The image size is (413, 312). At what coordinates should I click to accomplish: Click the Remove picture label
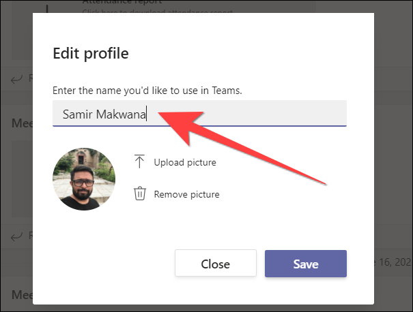186,194
